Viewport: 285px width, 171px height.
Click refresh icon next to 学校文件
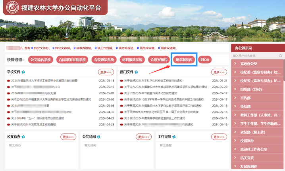tap(23, 72)
